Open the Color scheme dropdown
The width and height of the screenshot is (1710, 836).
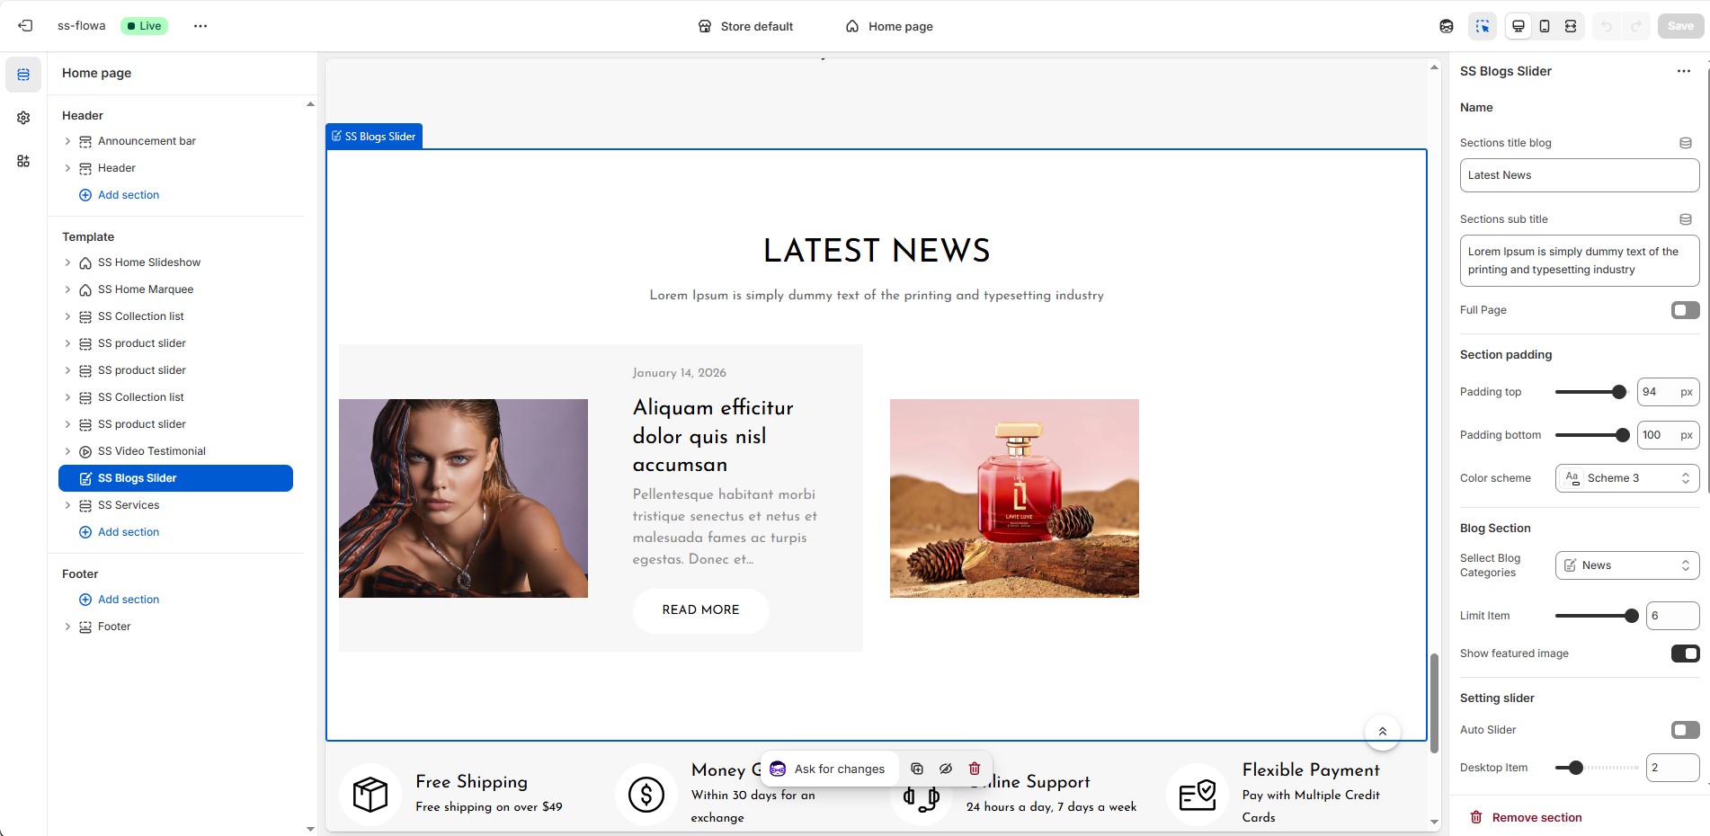click(1626, 478)
